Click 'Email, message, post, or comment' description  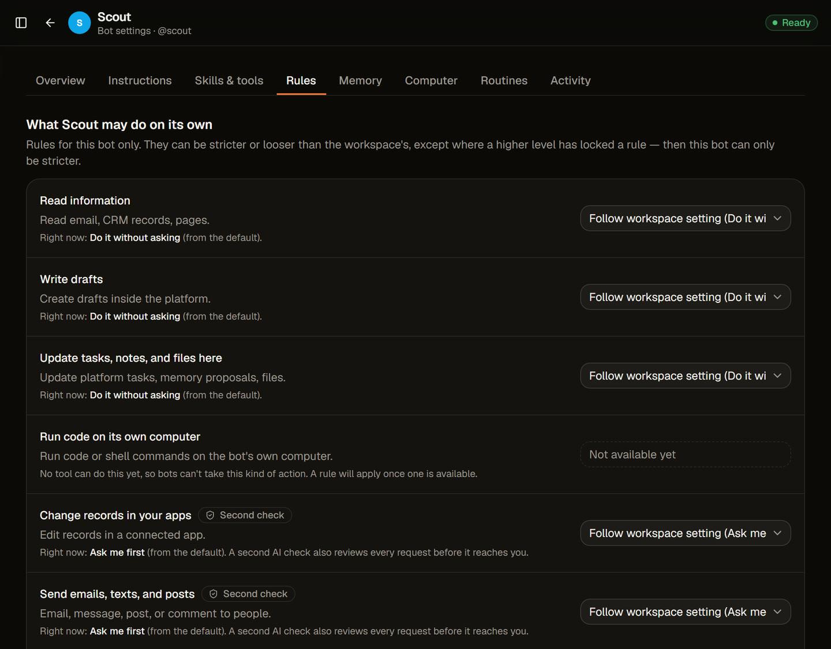click(x=155, y=613)
